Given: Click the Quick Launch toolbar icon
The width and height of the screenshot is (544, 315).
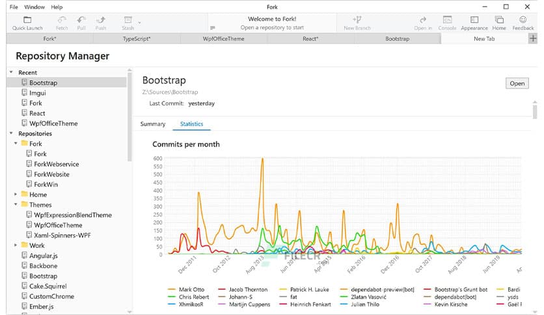Looking at the screenshot, I should click(x=26, y=20).
